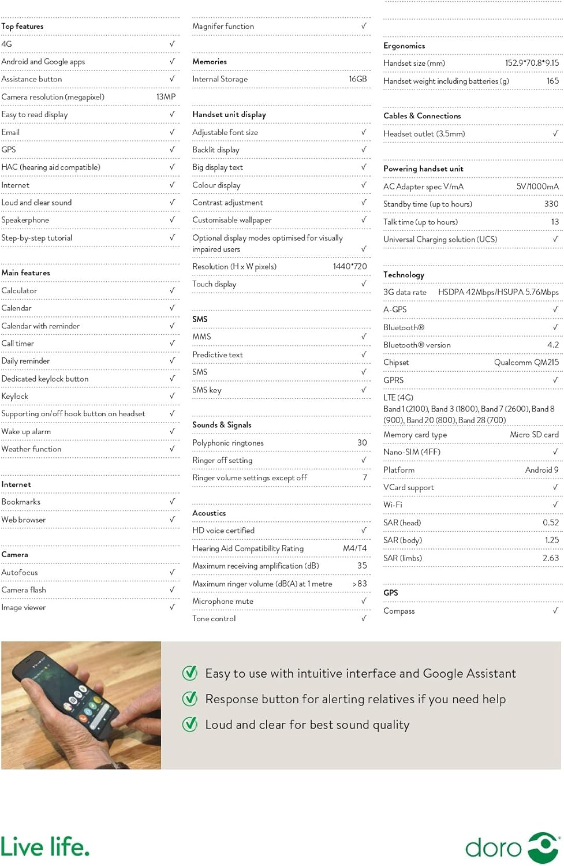Click the Web browser feature label
The height and width of the screenshot is (866, 564).
tap(24, 520)
